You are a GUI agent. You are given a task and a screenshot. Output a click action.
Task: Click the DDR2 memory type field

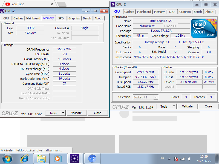tap(30, 28)
